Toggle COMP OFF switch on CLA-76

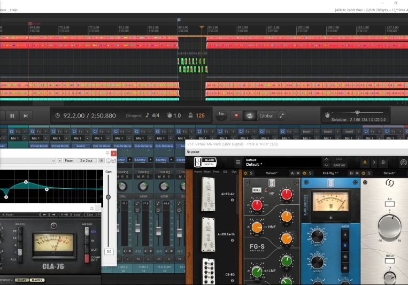pos(87,258)
